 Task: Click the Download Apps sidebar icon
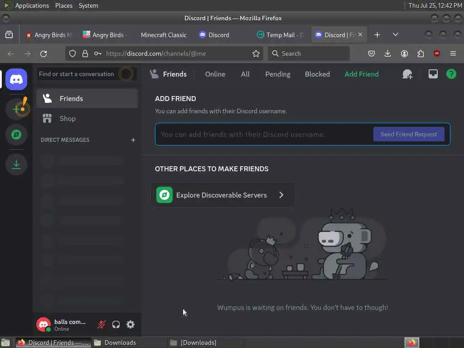click(16, 164)
